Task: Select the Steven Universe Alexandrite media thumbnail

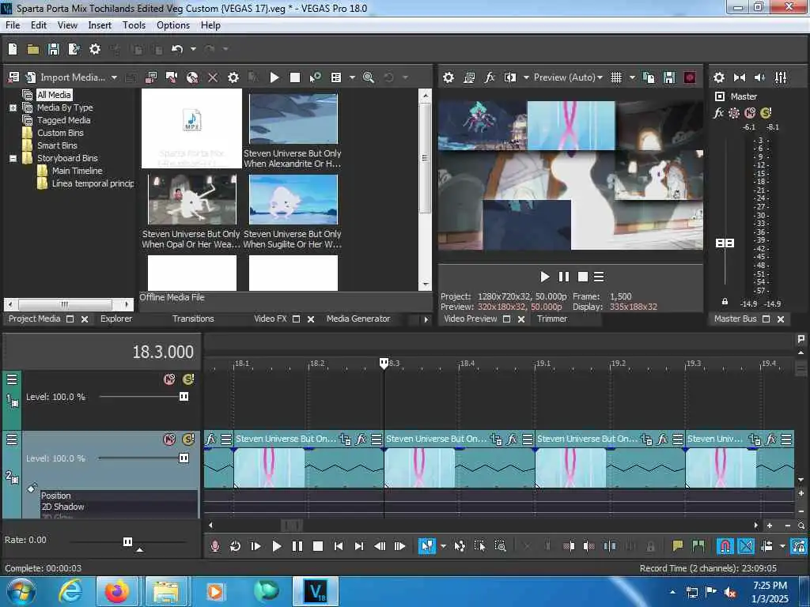Action: (x=293, y=119)
